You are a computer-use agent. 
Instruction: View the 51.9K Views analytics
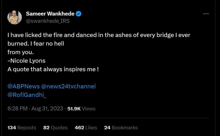81,109
